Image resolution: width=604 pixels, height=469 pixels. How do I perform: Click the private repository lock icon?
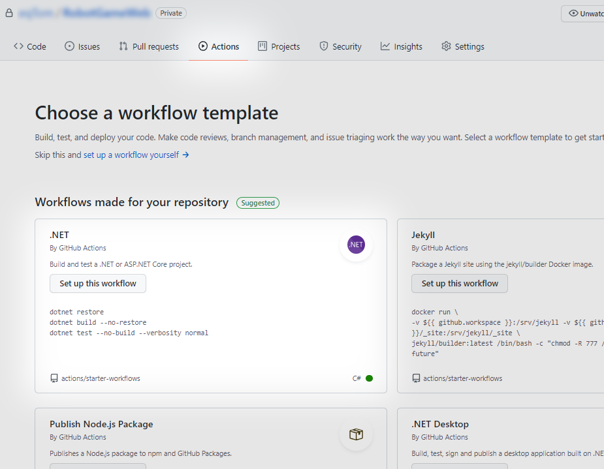[8, 13]
